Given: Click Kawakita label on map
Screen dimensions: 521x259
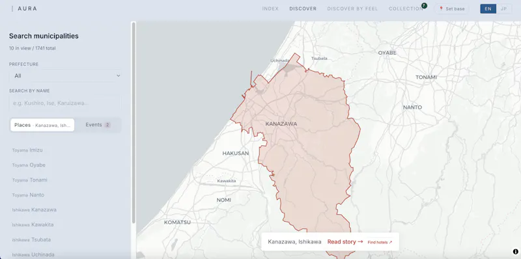Looking at the screenshot, I should (x=226, y=181).
